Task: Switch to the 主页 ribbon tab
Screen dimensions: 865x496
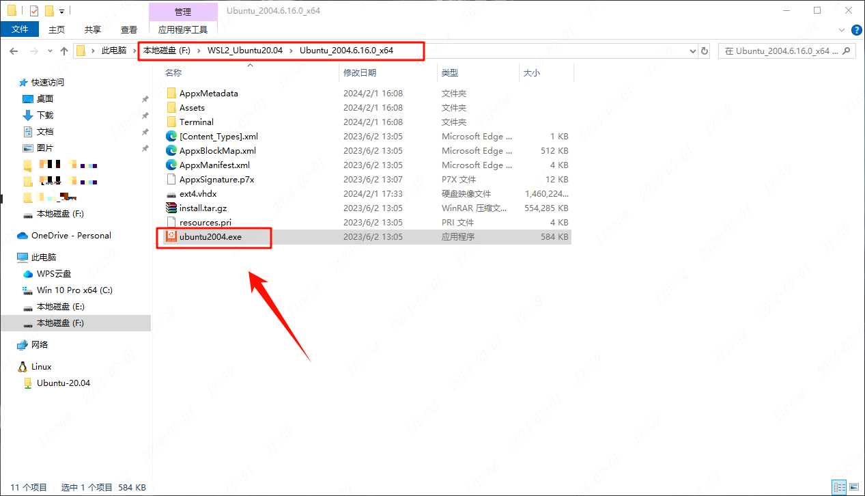Action: tap(57, 29)
